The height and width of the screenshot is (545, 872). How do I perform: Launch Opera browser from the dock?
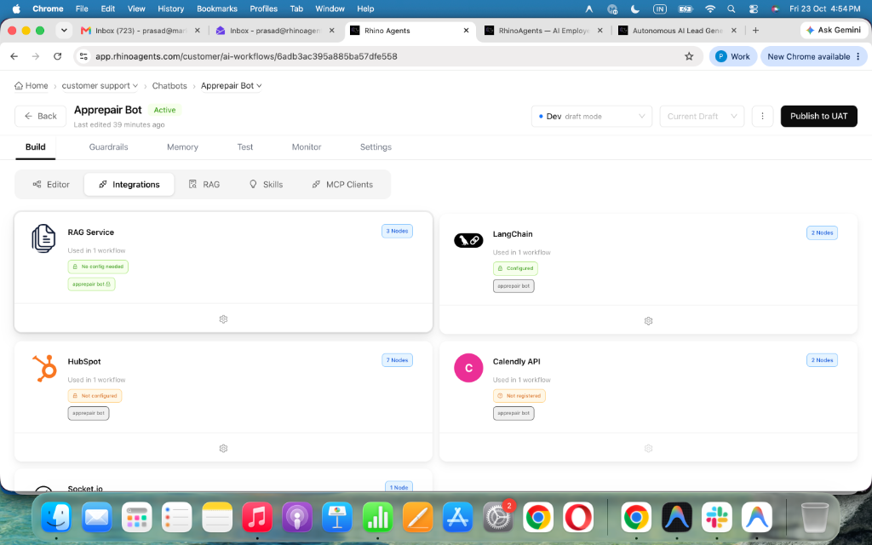point(578,517)
